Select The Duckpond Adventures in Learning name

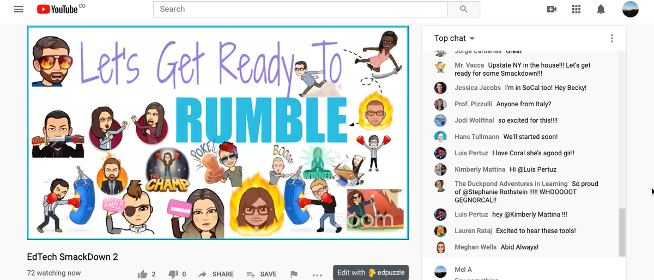(x=511, y=184)
